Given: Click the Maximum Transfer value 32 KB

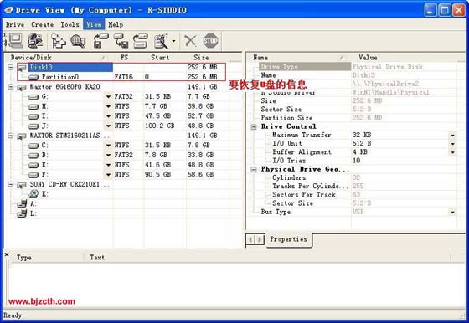Looking at the screenshot, I should [x=362, y=136].
